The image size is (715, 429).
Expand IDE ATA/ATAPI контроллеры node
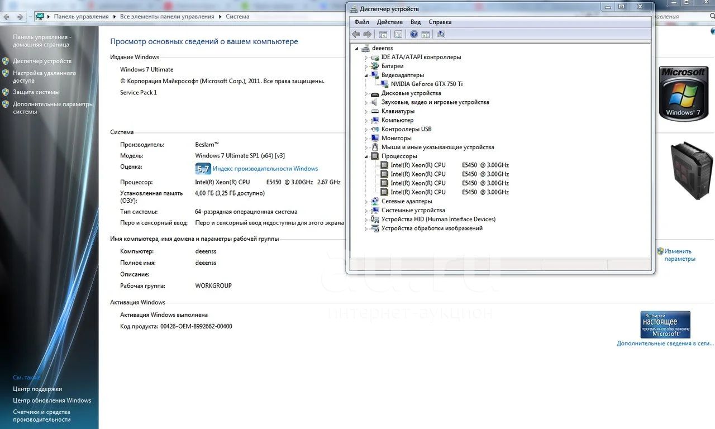(x=366, y=58)
